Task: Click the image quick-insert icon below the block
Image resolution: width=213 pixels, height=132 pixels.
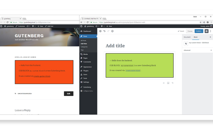Action: pyautogui.click(x=168, y=83)
